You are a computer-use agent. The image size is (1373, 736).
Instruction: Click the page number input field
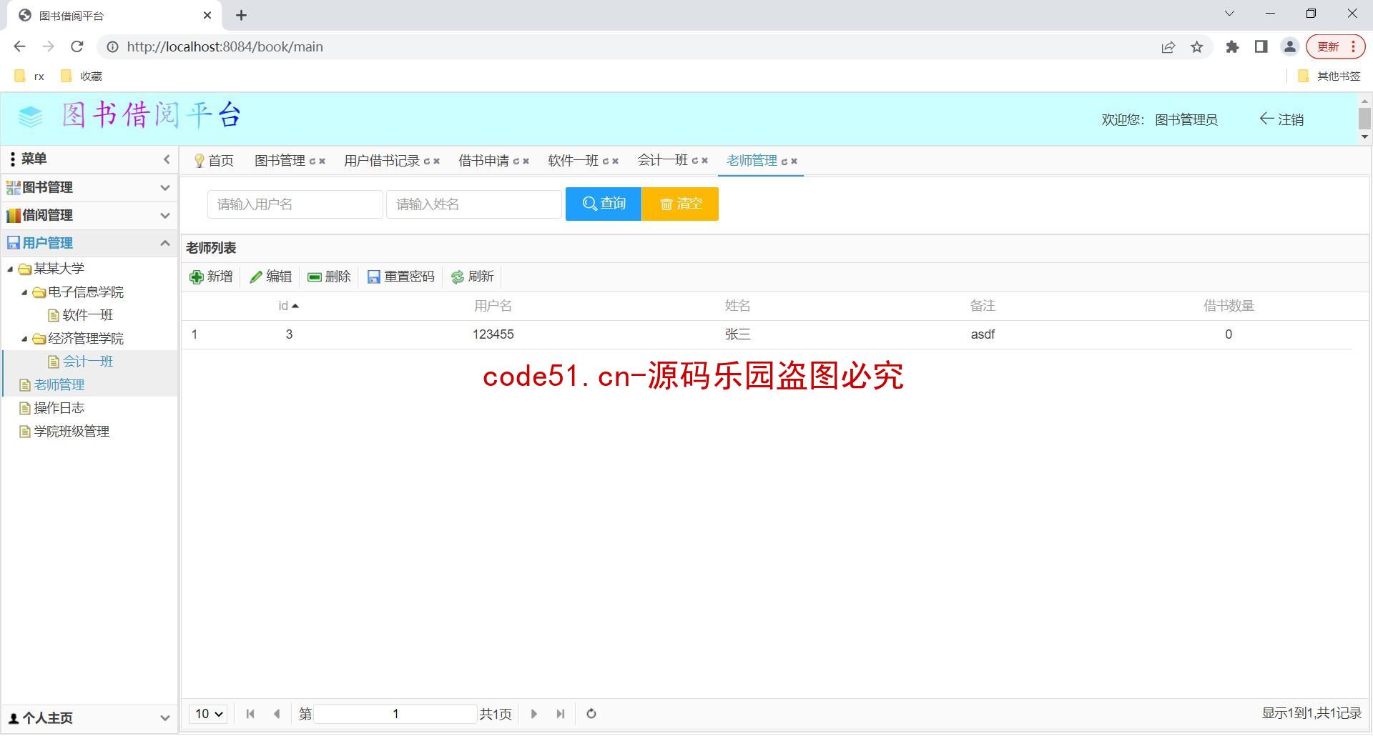click(x=395, y=715)
